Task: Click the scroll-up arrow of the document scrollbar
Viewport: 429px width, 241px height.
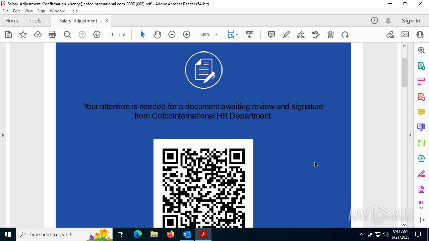Action: pos(404,46)
